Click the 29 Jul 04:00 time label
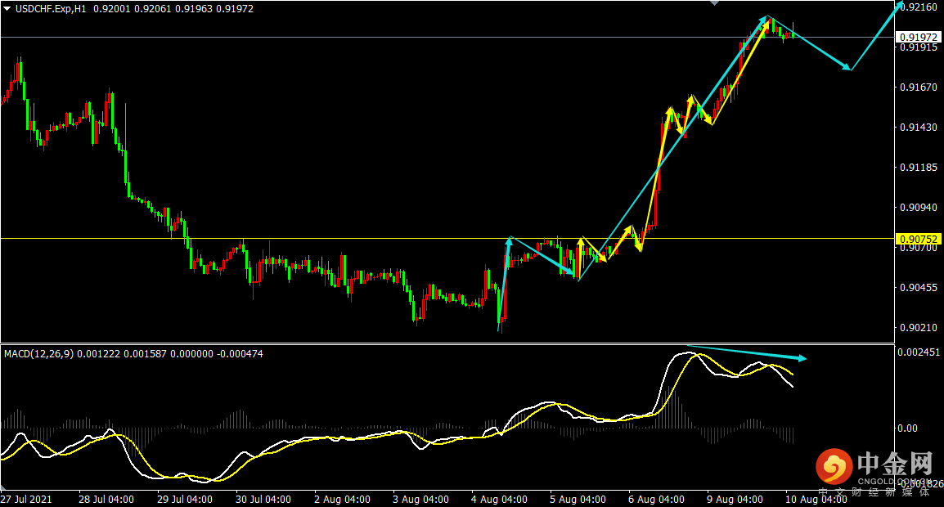The height and width of the screenshot is (507, 944). coord(185,499)
